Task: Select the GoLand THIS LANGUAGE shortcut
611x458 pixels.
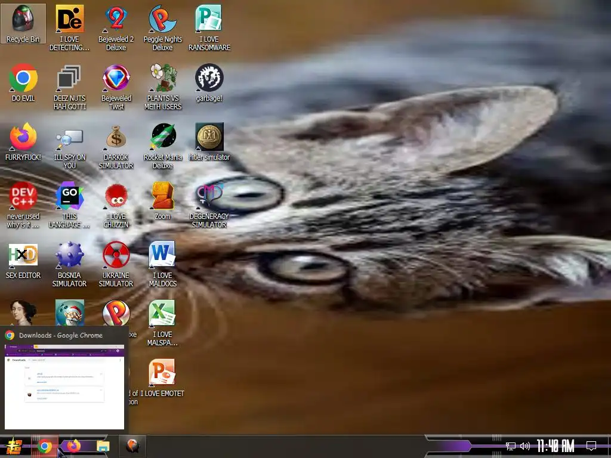Action: click(69, 205)
